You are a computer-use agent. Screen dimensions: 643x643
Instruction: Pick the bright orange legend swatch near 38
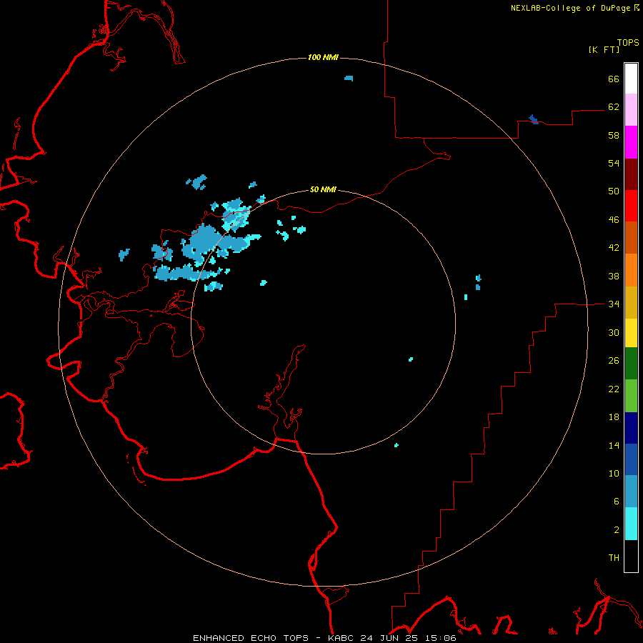pyautogui.click(x=631, y=270)
